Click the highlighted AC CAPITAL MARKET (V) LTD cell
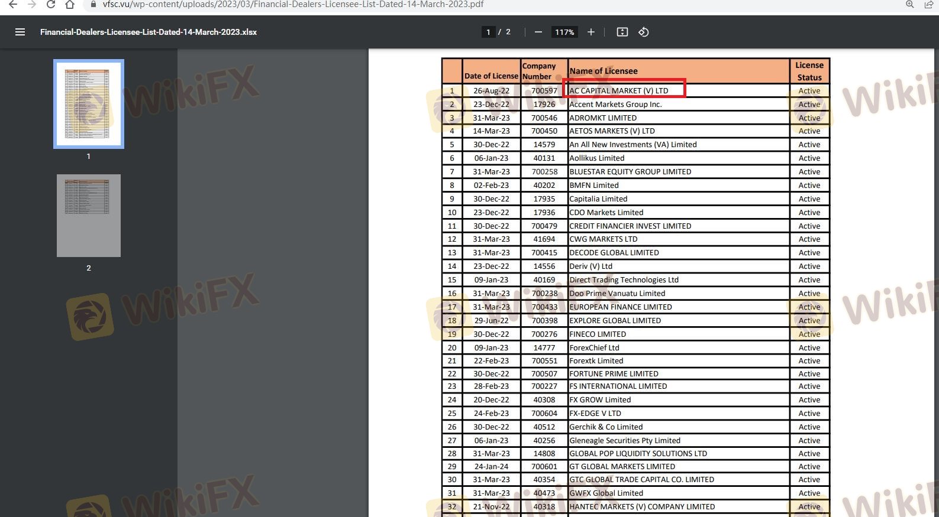This screenshot has width=939, height=517. pos(624,90)
